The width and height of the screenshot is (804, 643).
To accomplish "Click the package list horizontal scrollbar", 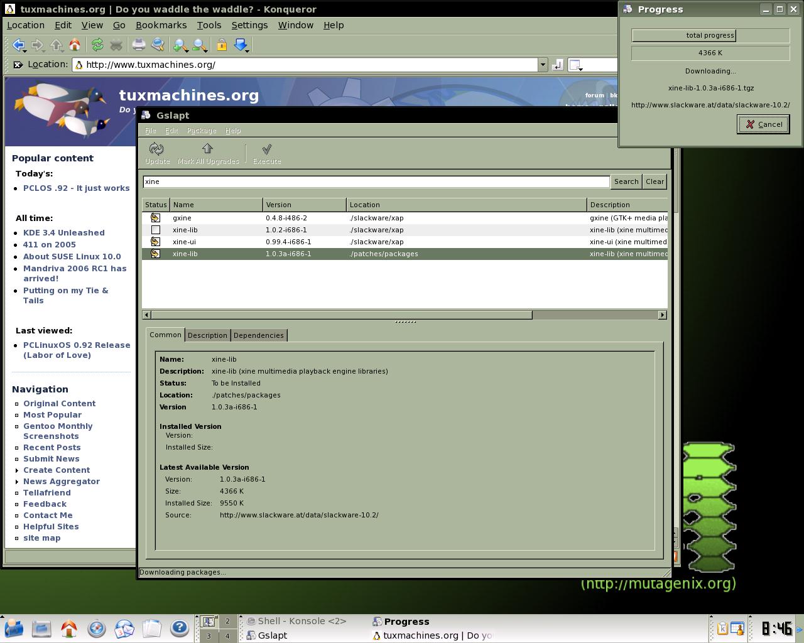I will (x=342, y=315).
